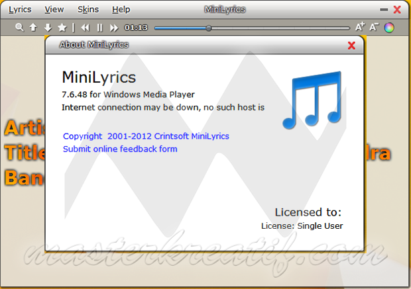
Task: Open the Help menu
Action: [121, 9]
